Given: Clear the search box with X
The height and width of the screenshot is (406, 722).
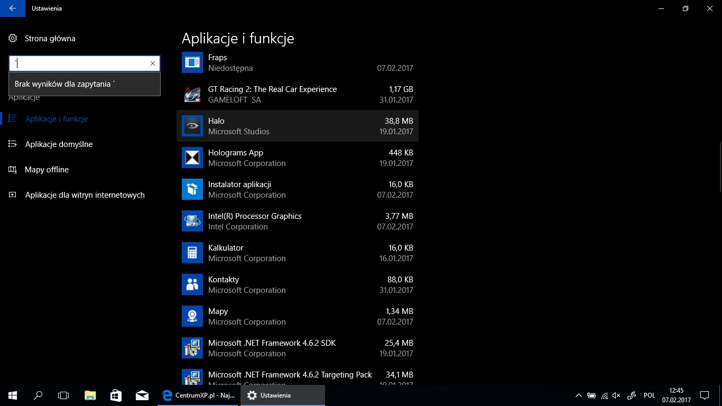Looking at the screenshot, I should (153, 63).
